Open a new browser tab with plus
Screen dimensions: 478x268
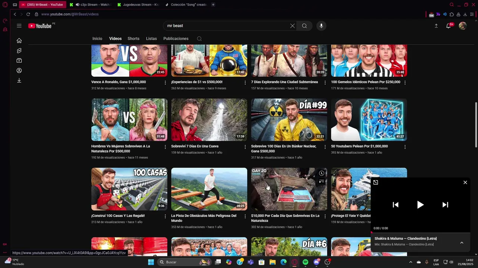(213, 5)
